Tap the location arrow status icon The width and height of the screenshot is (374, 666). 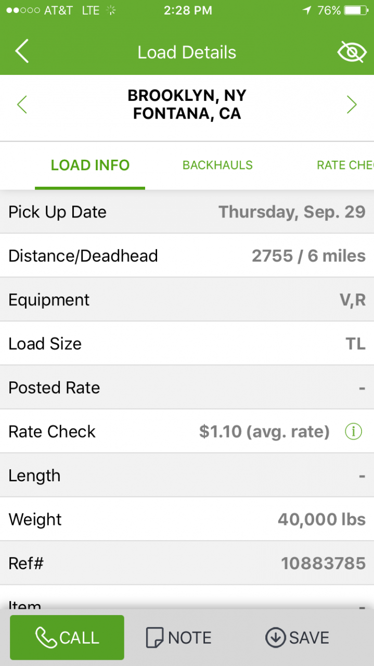click(307, 10)
